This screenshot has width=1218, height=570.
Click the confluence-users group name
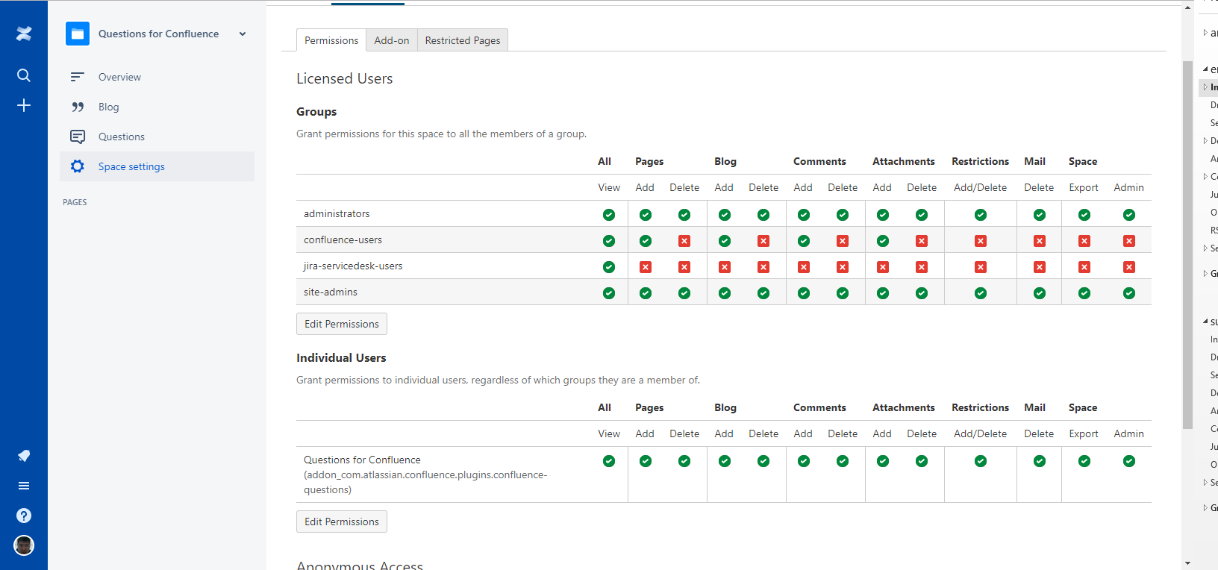click(343, 239)
